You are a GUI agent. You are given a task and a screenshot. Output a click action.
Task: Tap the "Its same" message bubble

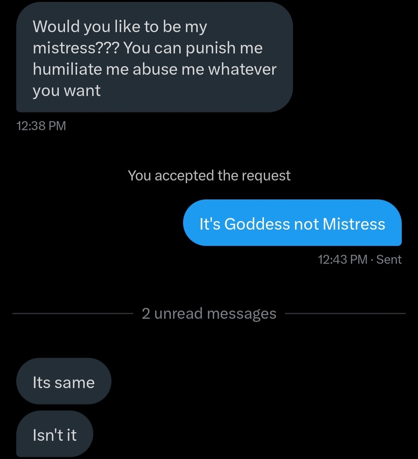click(x=63, y=382)
